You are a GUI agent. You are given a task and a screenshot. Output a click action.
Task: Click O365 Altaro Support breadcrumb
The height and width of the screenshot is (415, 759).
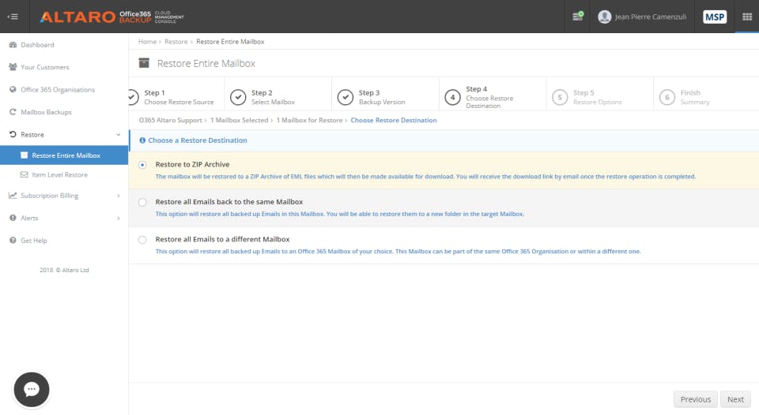(171, 120)
